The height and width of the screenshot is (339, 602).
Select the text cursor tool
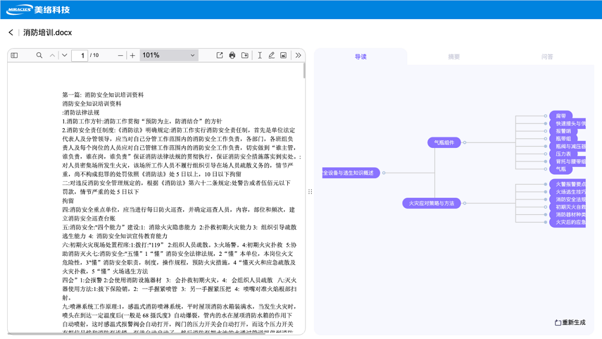(259, 55)
